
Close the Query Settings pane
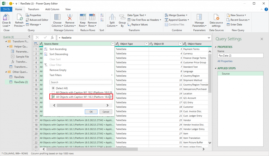point(262,39)
